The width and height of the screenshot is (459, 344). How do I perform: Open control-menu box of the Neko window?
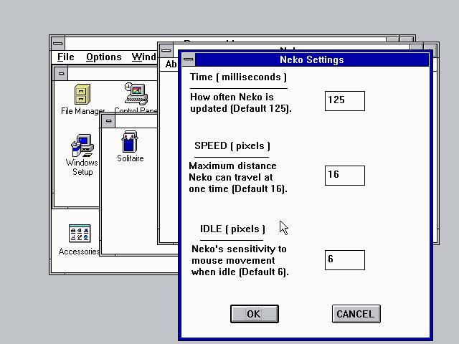pos(166,50)
